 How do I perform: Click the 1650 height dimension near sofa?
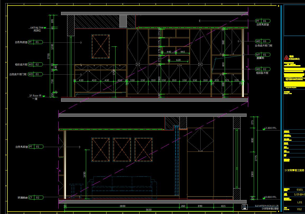point(84,174)
